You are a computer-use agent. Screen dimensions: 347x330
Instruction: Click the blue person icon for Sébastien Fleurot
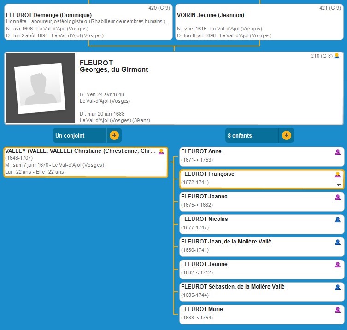click(x=338, y=287)
